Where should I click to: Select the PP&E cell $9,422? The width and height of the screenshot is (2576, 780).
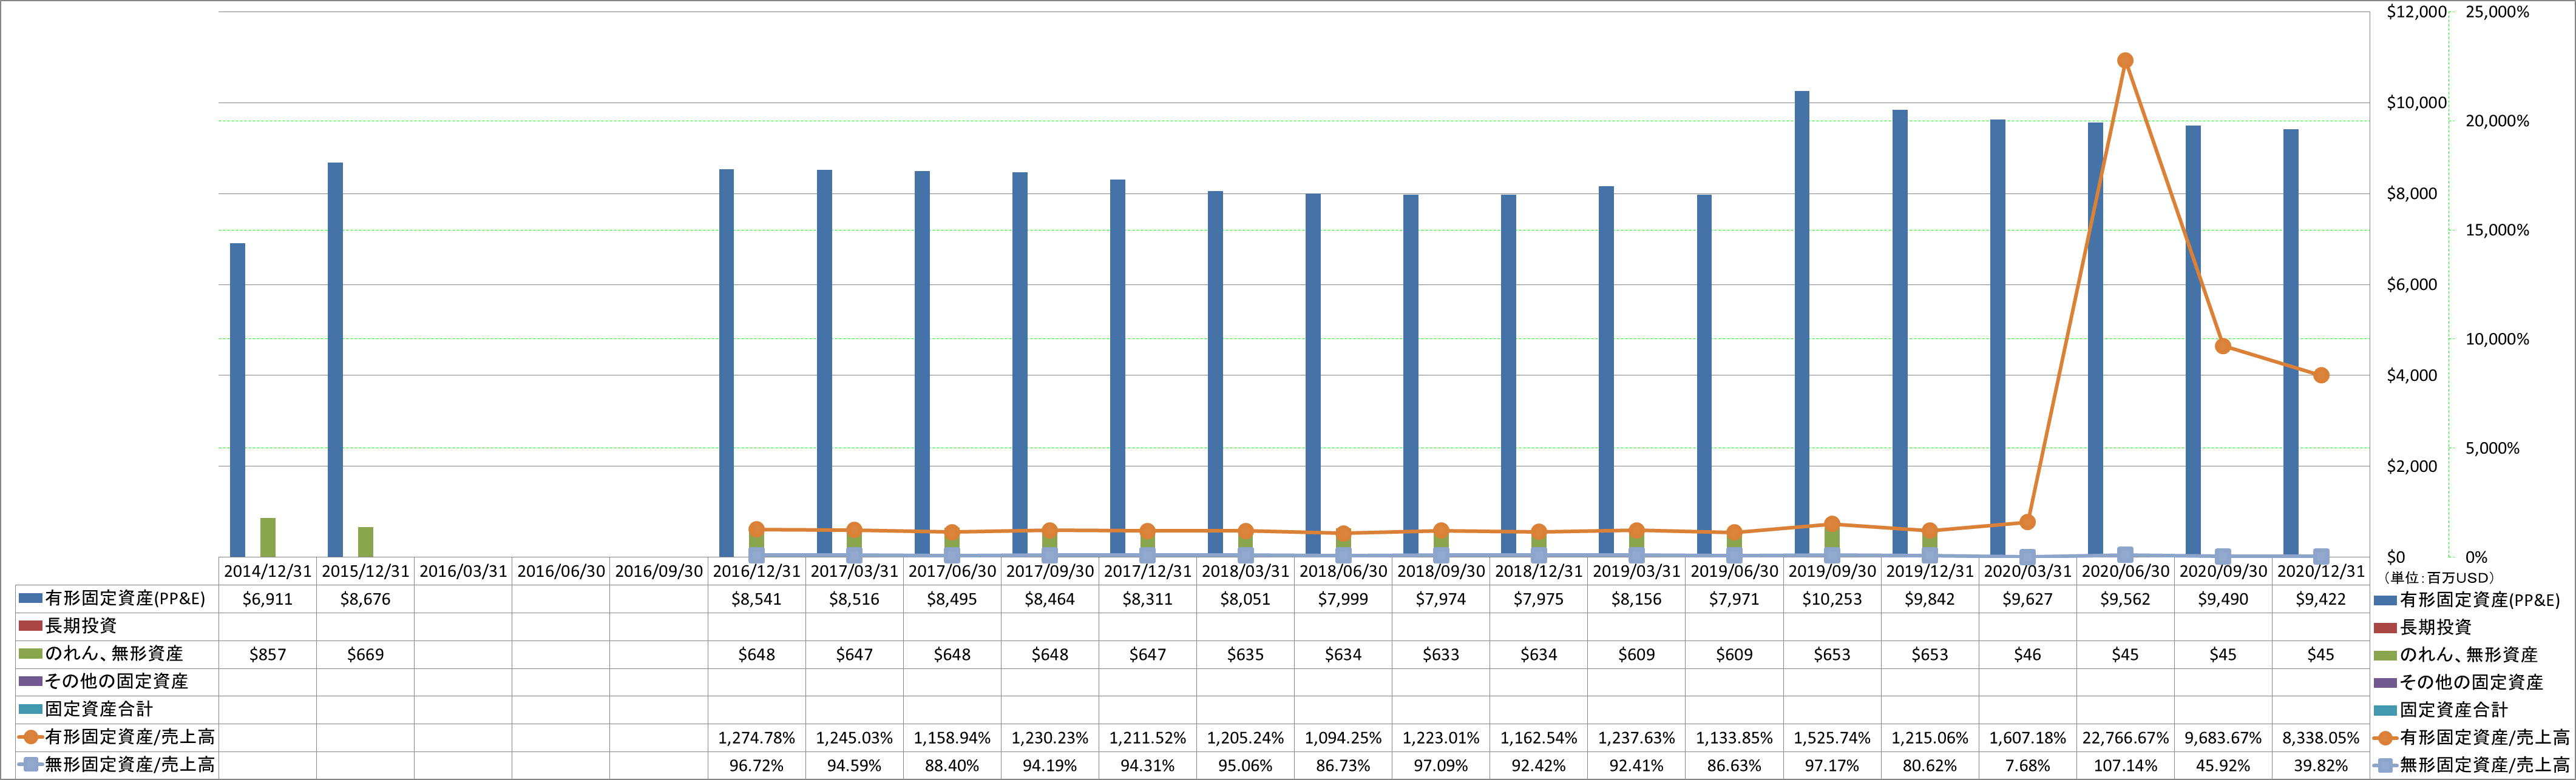pyautogui.click(x=2321, y=599)
